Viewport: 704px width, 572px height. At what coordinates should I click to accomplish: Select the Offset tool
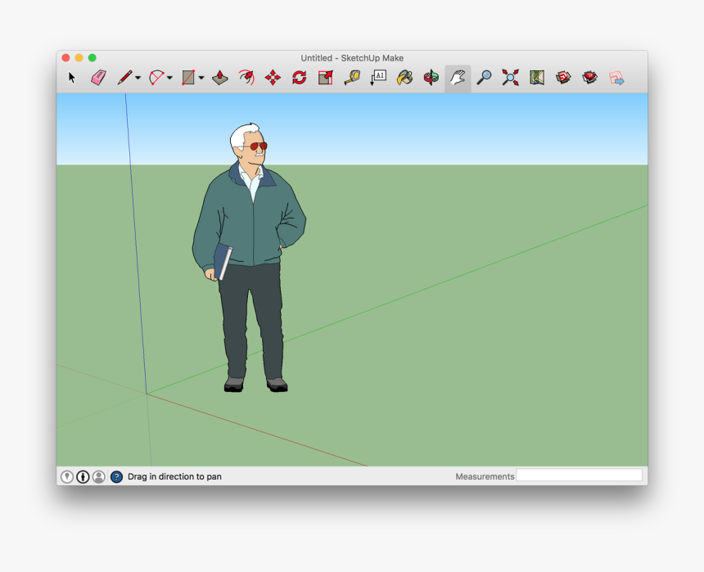[246, 78]
